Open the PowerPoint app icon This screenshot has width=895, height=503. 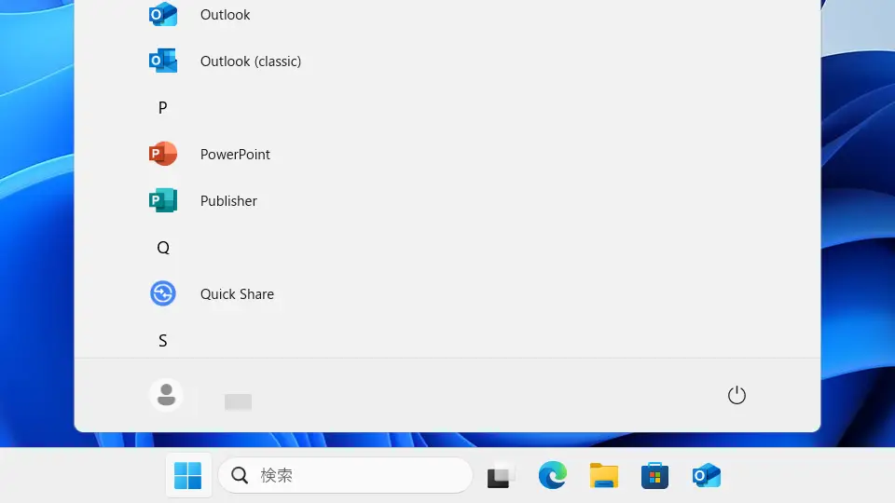162,154
